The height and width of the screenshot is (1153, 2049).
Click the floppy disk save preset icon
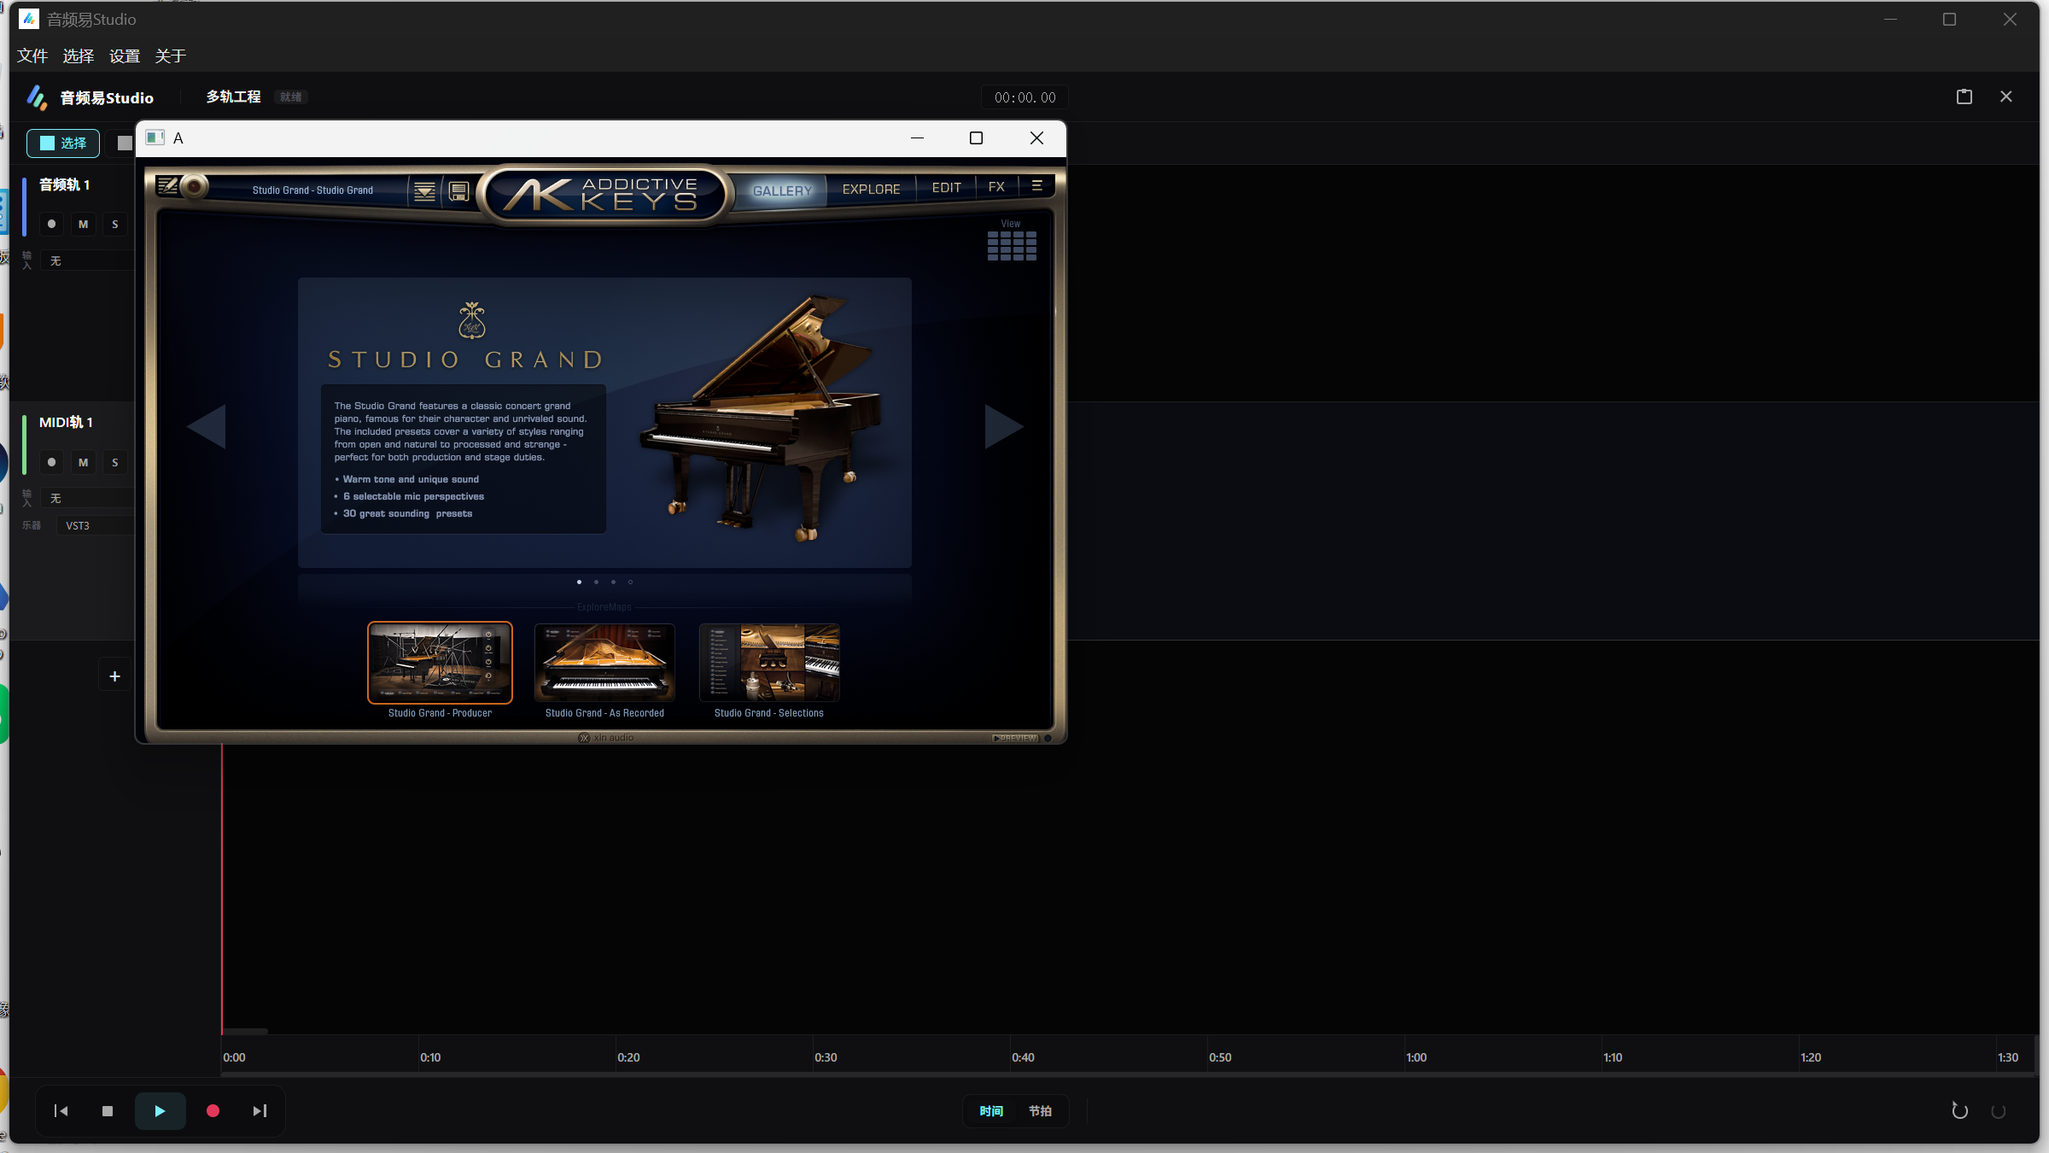[459, 190]
